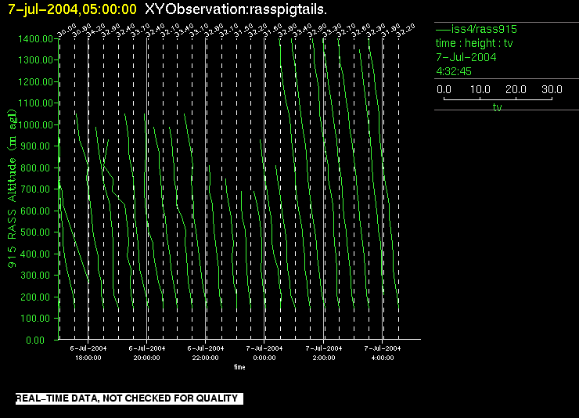Viewport: 579px width, 418px height.
Task: Click the 700.00 altitude axis label
Action: (39, 189)
